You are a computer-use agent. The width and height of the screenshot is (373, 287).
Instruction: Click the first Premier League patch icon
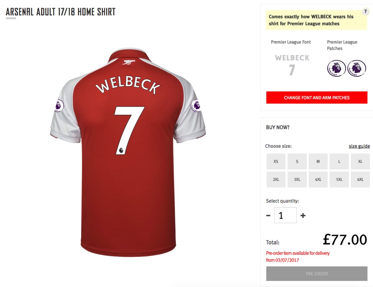[337, 68]
